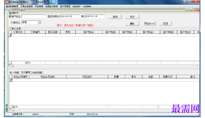This screenshot has width=205, height=118.
Task: Click the 支出公司名称 column header
Action: tap(48, 77)
